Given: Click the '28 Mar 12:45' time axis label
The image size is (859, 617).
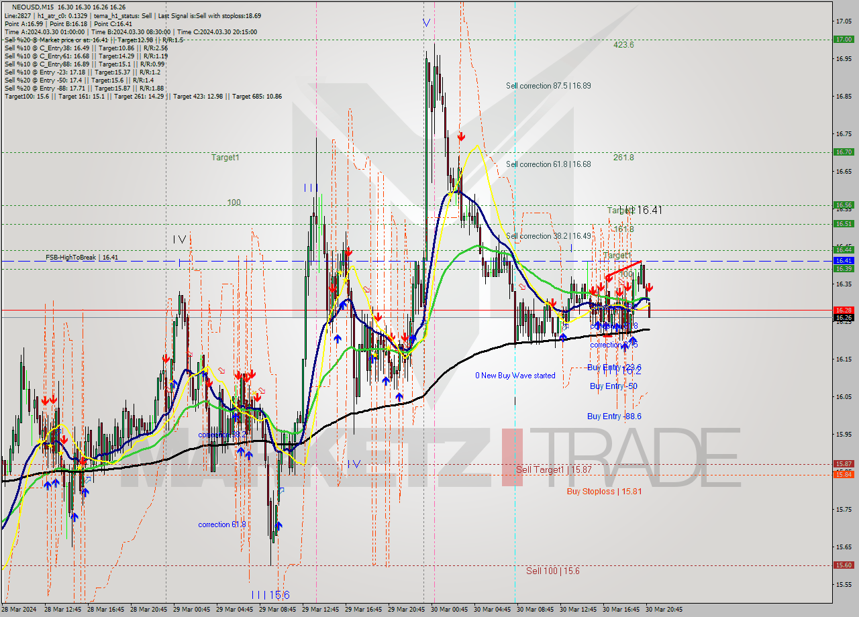Looking at the screenshot, I should point(63,610).
